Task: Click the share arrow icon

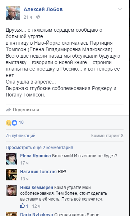Action: tap(8, 110)
